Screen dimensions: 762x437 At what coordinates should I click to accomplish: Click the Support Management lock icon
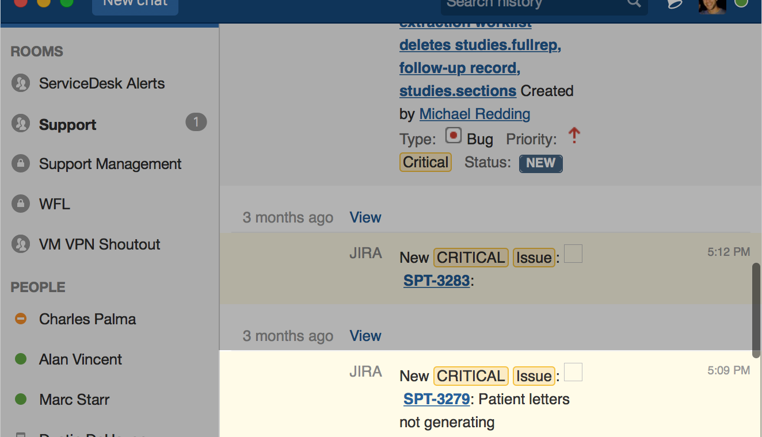pos(21,164)
